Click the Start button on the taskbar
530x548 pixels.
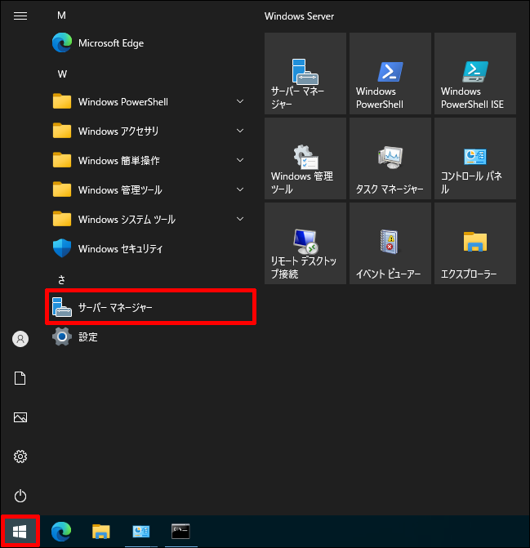tap(20, 532)
